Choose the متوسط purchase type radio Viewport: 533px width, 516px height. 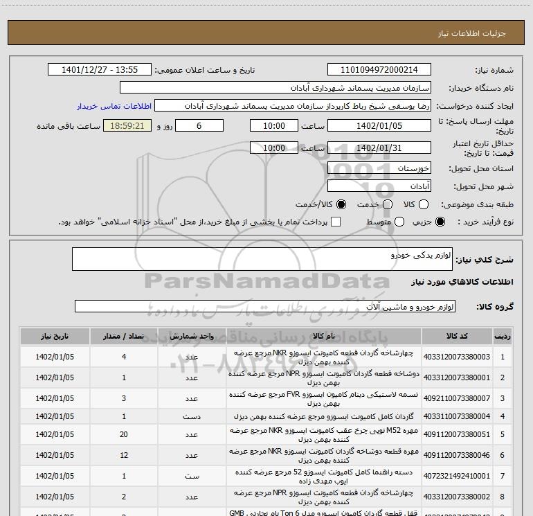tap(399, 222)
